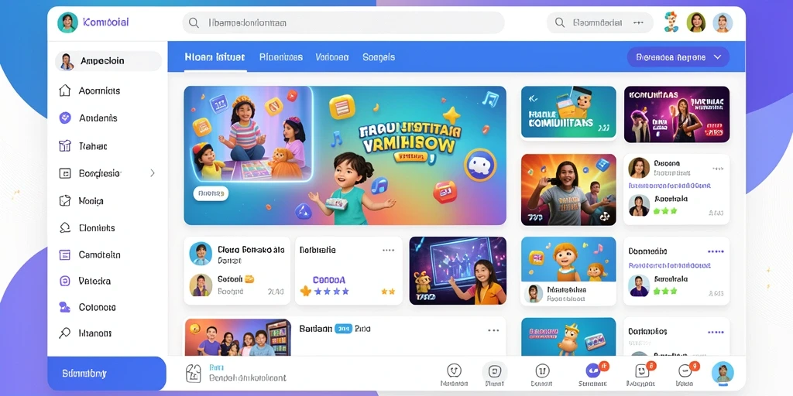Click the top avatar in Cleao card
793x396 pixels.
[x=201, y=254]
